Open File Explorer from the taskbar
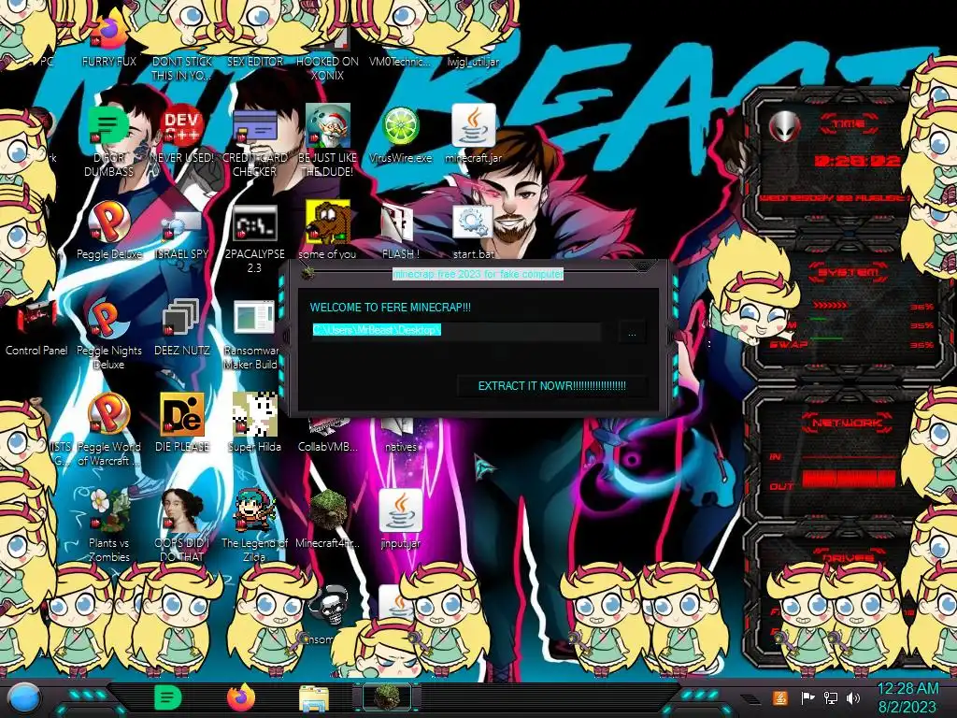This screenshot has height=718, width=957. [x=314, y=698]
